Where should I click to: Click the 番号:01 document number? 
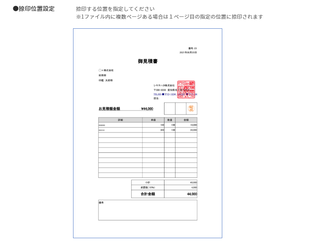click(192, 48)
